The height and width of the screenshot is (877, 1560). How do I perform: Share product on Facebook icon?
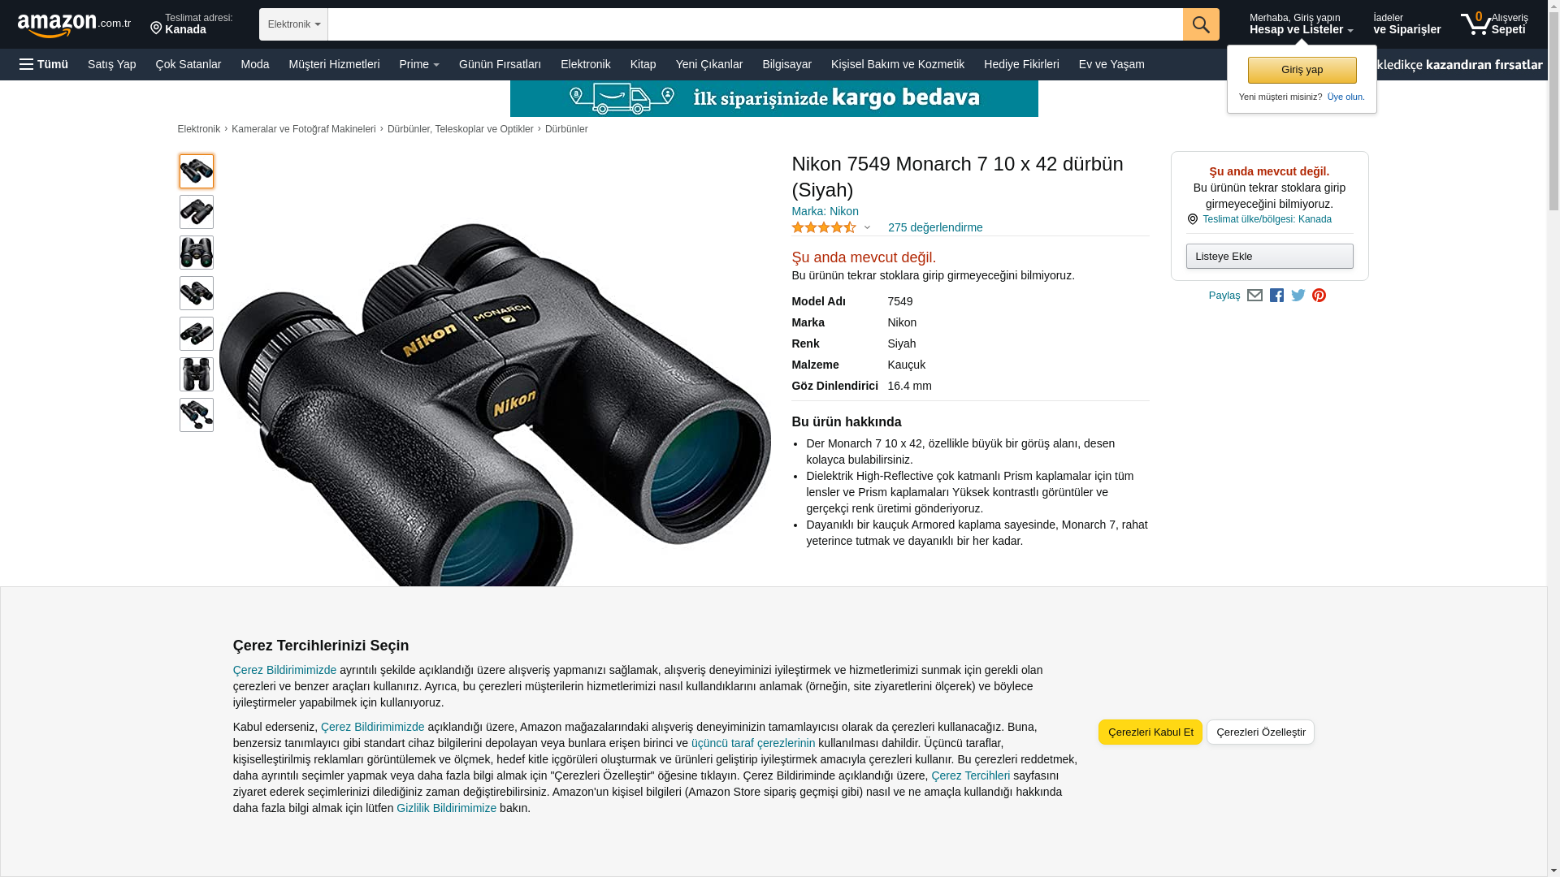(x=1276, y=296)
